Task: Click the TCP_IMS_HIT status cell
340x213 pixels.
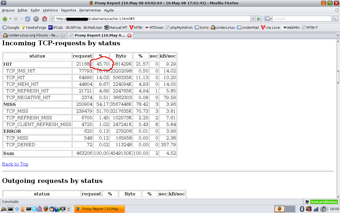Action: pyautogui.click(x=37, y=71)
